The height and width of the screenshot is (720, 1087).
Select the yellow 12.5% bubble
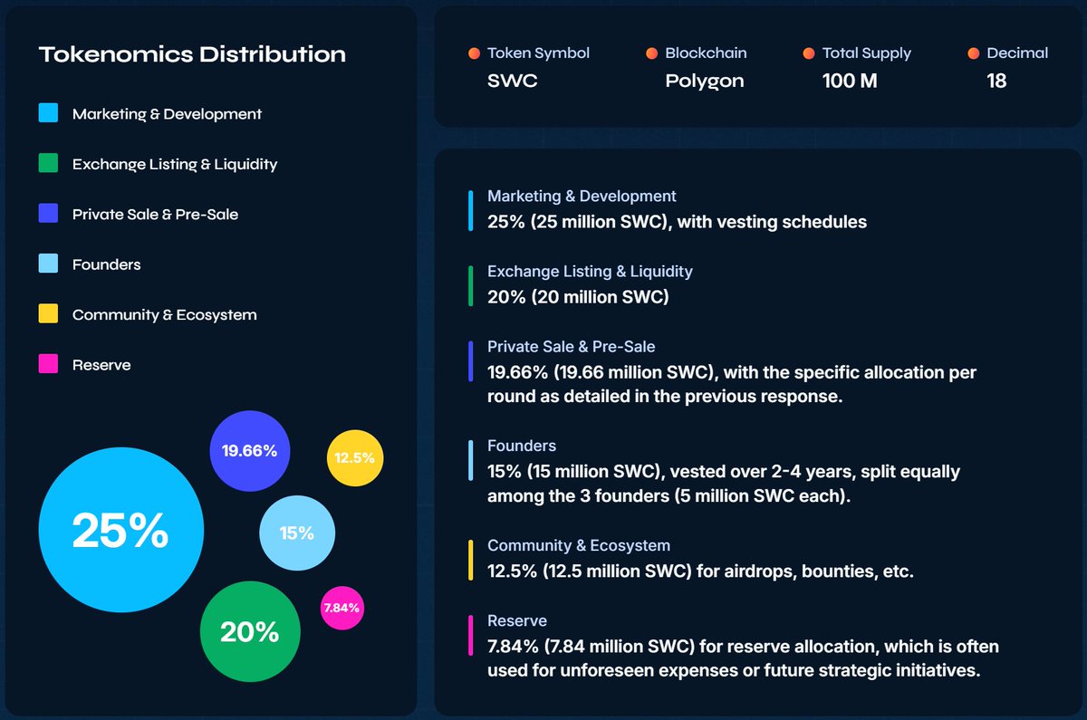click(x=355, y=458)
